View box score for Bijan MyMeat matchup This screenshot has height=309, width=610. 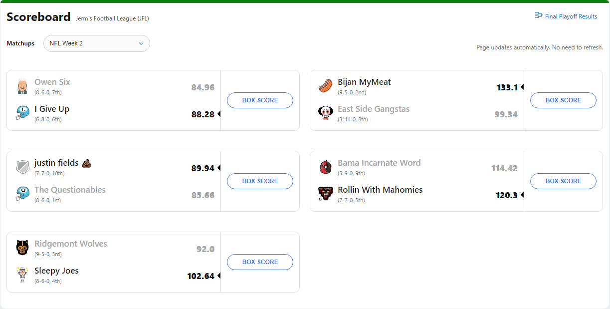point(563,100)
